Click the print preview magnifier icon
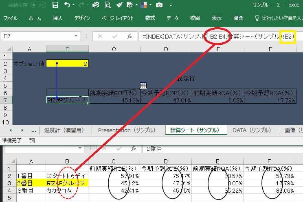This screenshot has height=202, width=303. point(107,5)
